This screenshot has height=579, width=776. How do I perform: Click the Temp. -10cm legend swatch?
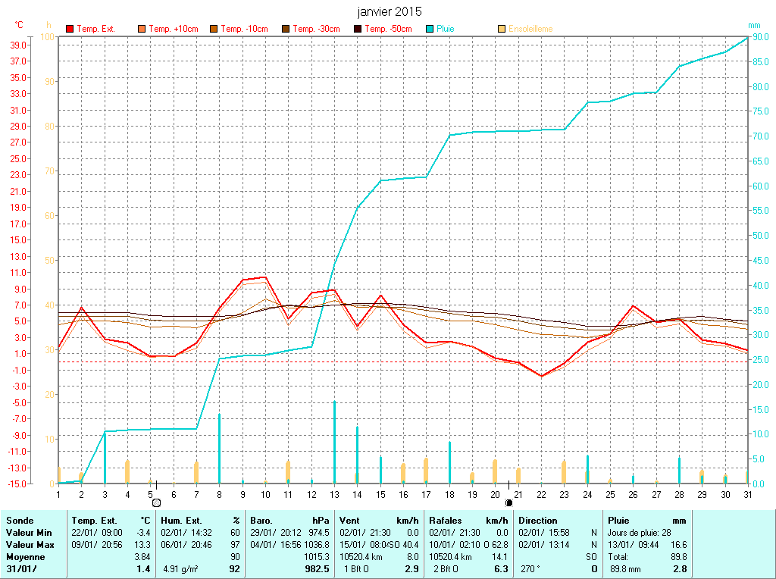tap(214, 29)
